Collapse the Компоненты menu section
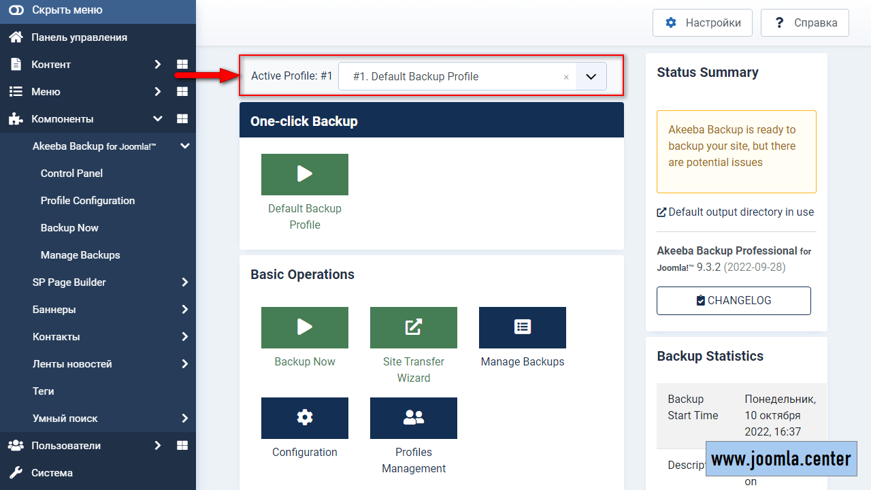The height and width of the screenshot is (490, 871). click(157, 119)
